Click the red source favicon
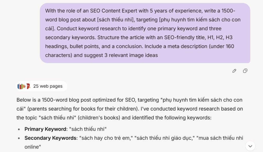This screenshot has height=152, width=263. coord(28,86)
